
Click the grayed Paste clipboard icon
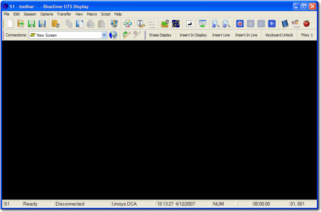tap(102, 24)
